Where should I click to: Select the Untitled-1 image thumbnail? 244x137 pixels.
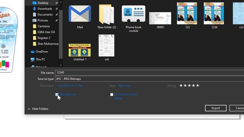80,50
